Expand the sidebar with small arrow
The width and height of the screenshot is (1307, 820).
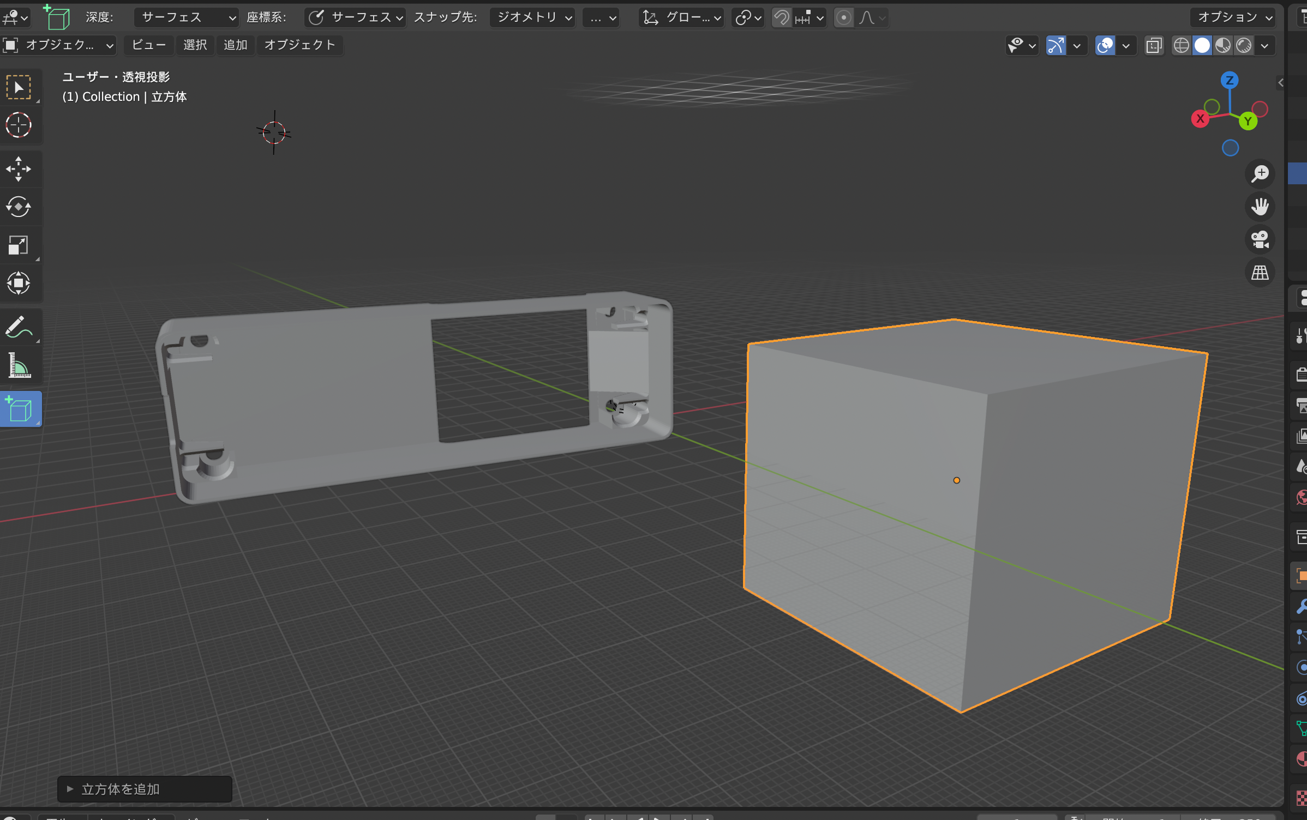1280,82
